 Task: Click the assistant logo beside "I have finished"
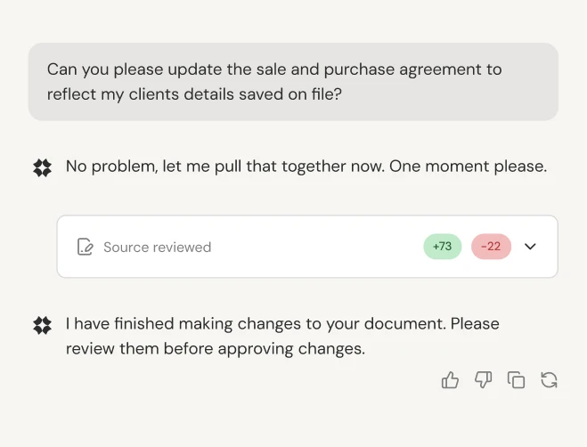coord(42,325)
